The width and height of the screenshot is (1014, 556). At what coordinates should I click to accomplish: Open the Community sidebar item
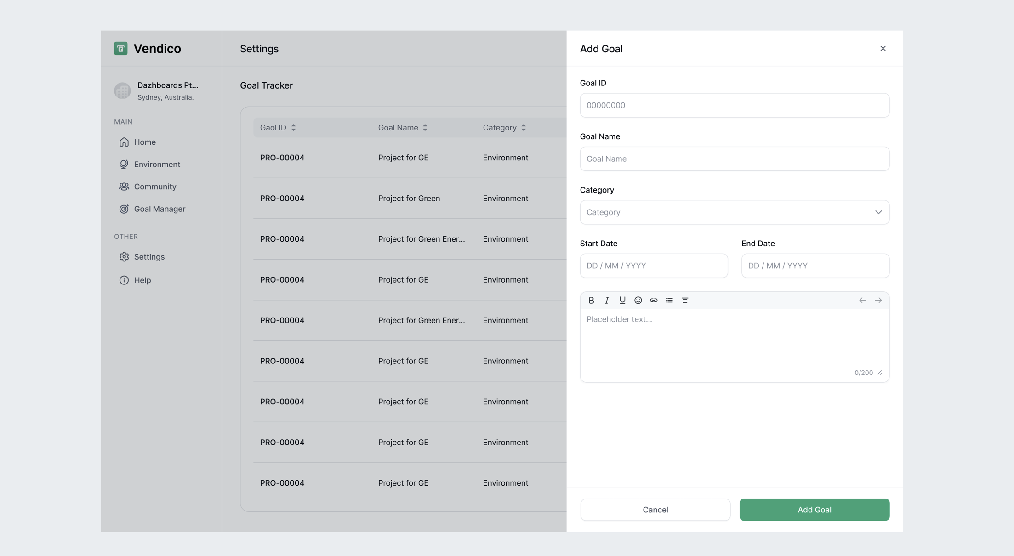pos(155,187)
